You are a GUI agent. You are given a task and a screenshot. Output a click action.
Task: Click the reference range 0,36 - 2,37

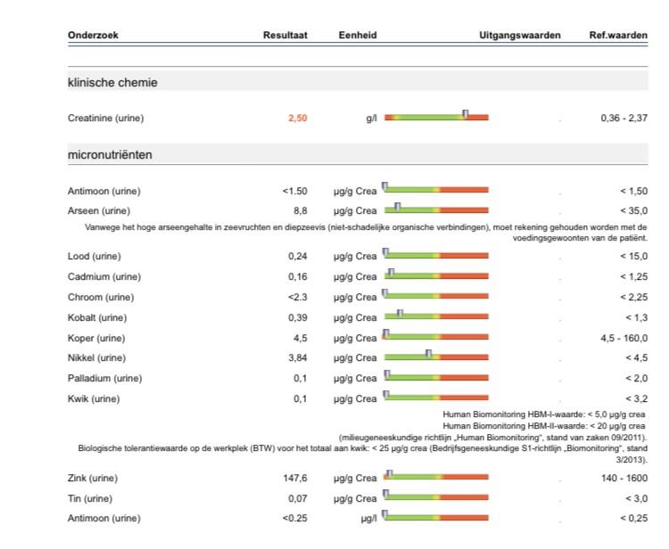(x=624, y=118)
